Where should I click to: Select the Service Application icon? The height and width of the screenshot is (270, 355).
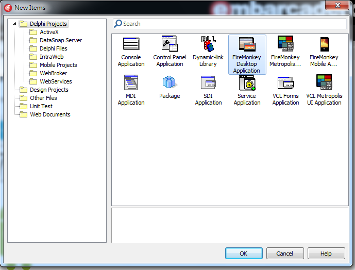tap(247, 82)
